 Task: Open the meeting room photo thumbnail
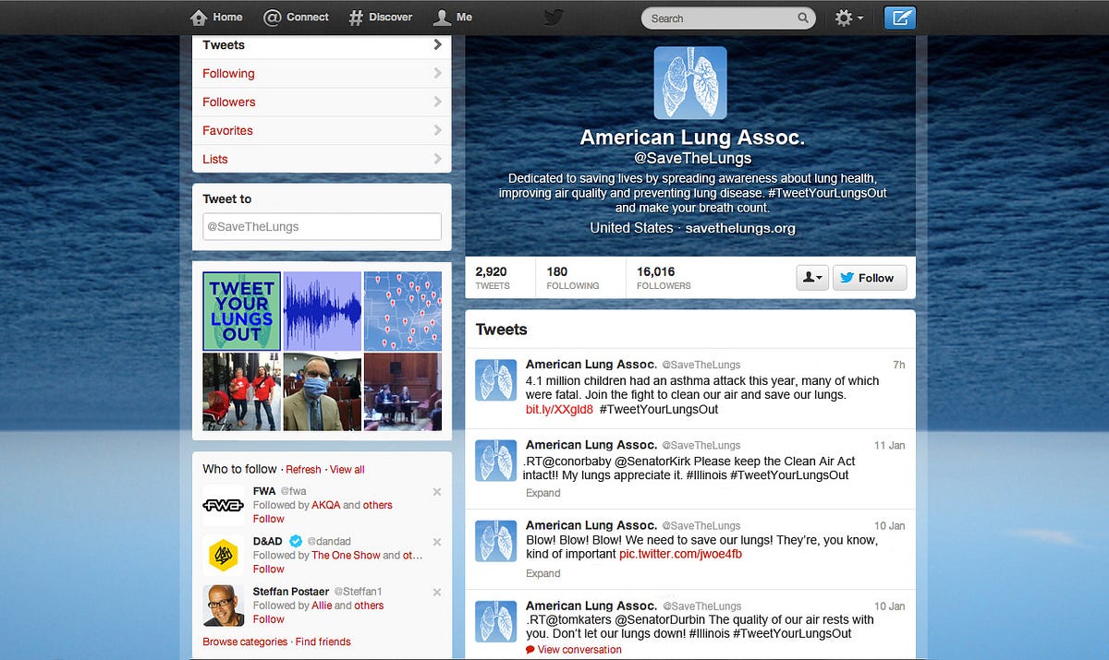(x=403, y=392)
